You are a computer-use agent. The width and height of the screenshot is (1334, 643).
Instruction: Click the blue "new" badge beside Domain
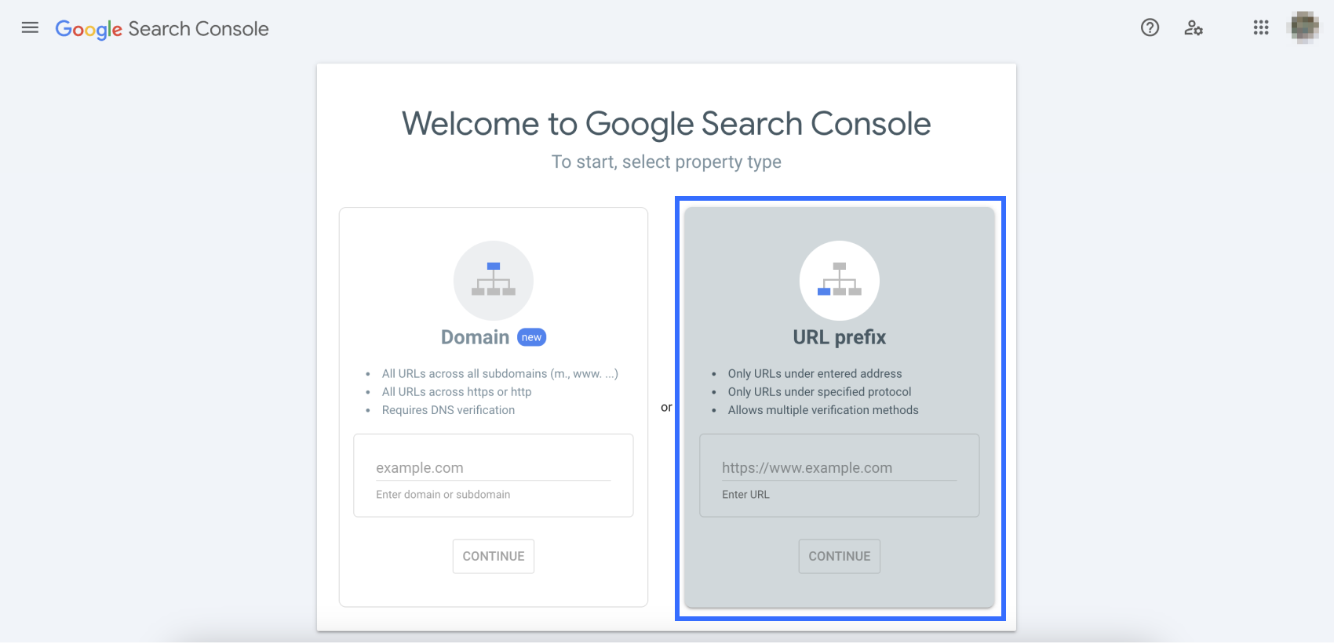[532, 337]
